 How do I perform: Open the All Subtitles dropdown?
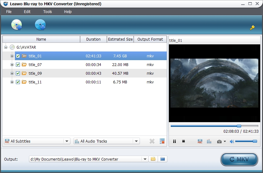click(37, 141)
